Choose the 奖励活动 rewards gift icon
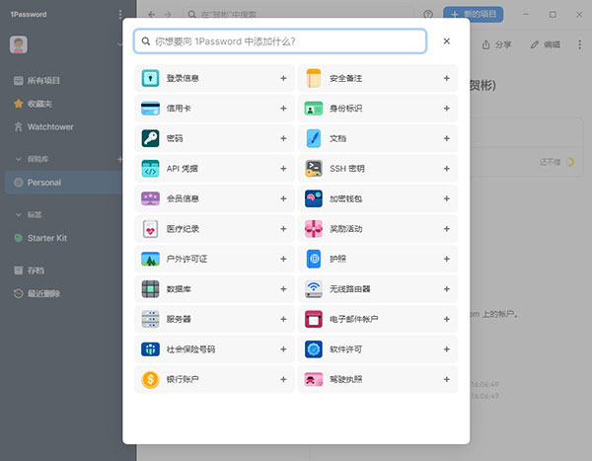 [314, 229]
